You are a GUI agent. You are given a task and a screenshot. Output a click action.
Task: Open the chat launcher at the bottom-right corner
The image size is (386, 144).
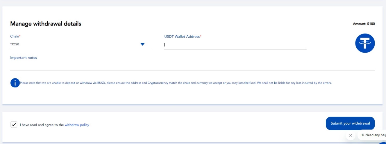(x=383, y=143)
